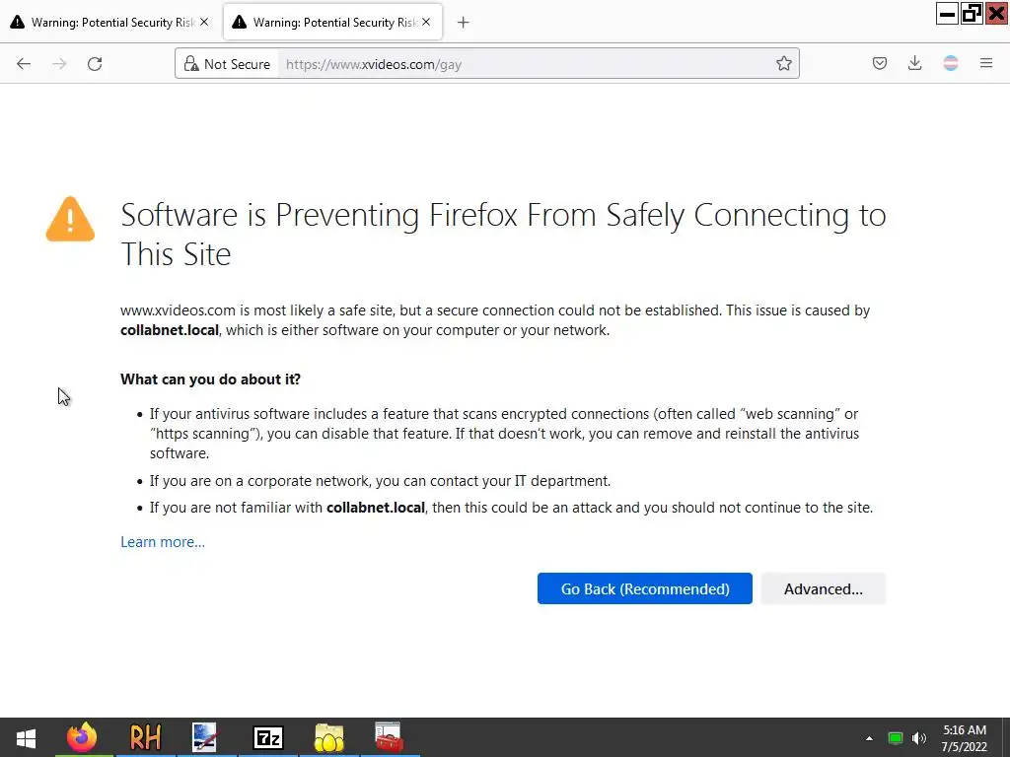This screenshot has width=1010, height=757.
Task: Open the Advanced... options
Action: (x=824, y=588)
